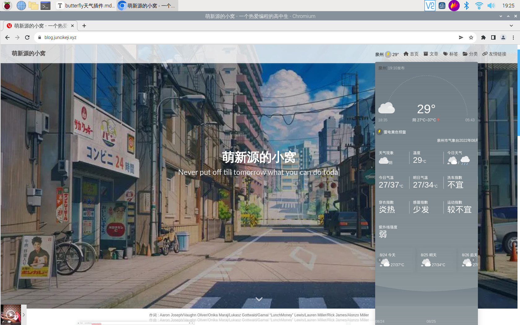This screenshot has width=520, height=325.
Task: Go to 首页 in the site navigation
Action: click(x=411, y=54)
